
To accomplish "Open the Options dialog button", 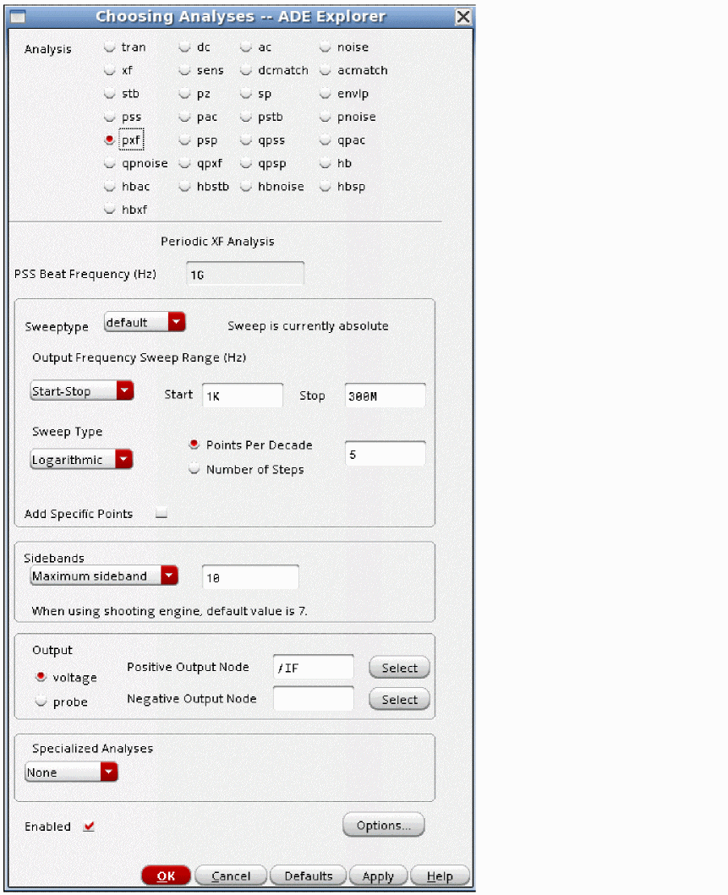I will (383, 825).
